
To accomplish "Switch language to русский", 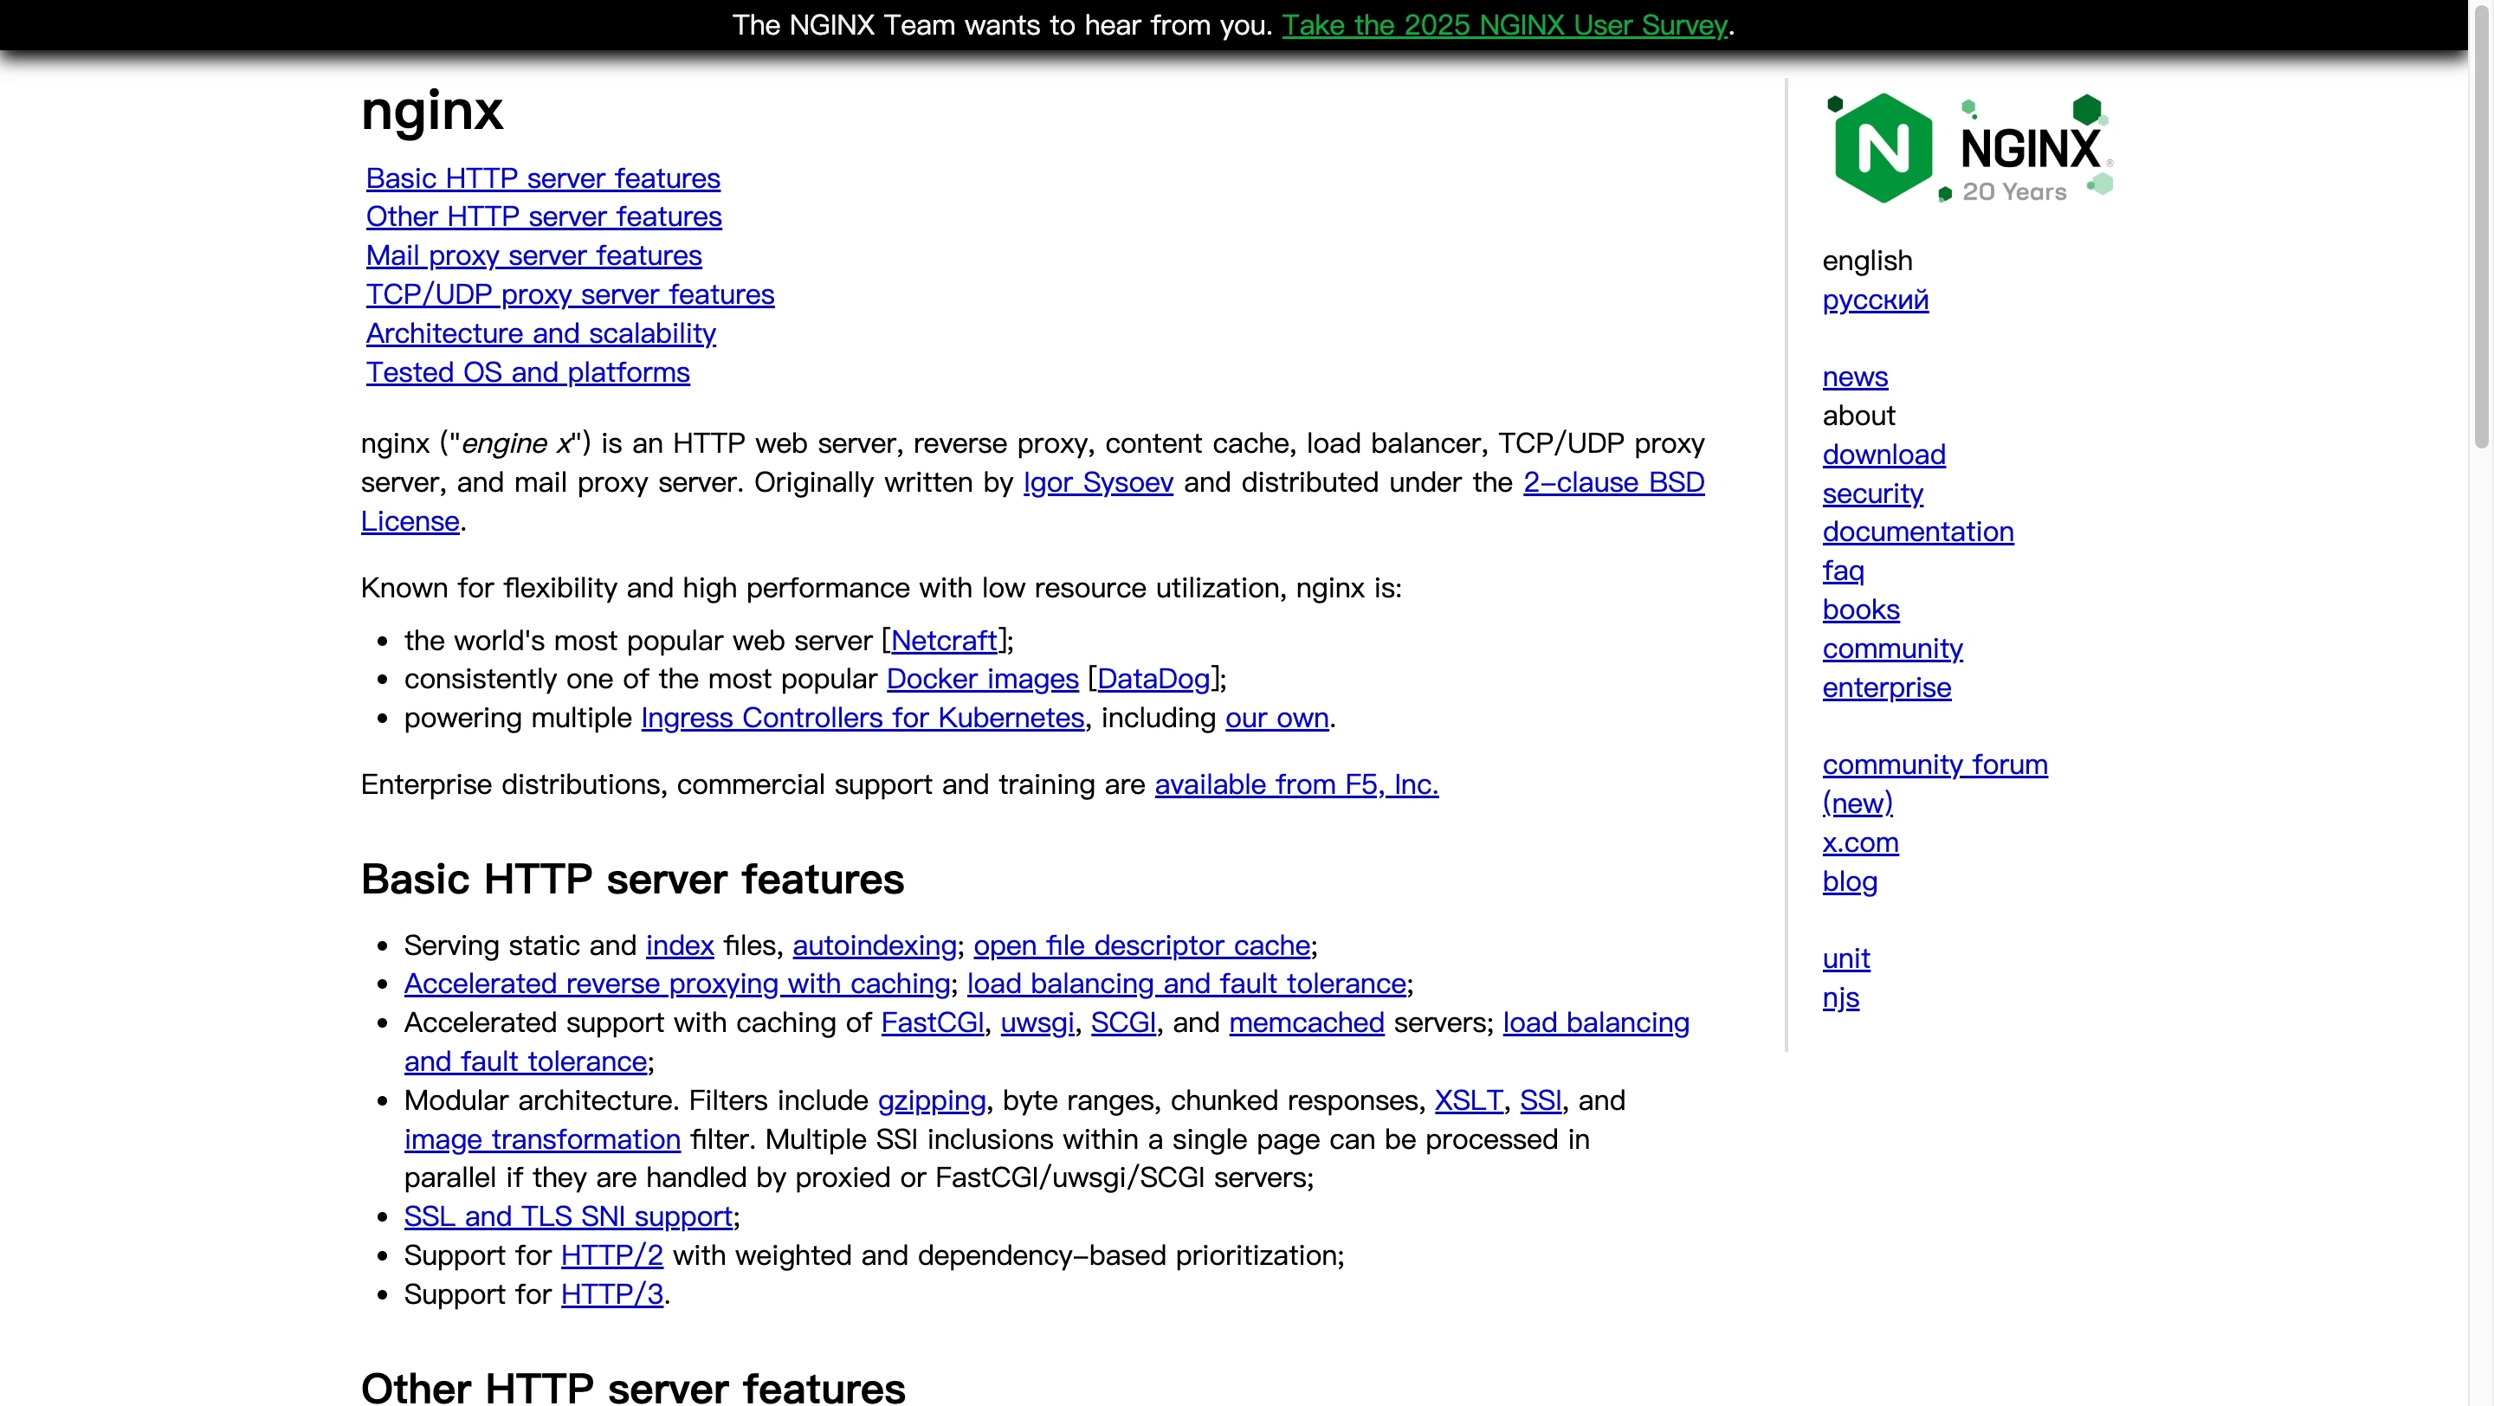I will click(x=1876, y=300).
